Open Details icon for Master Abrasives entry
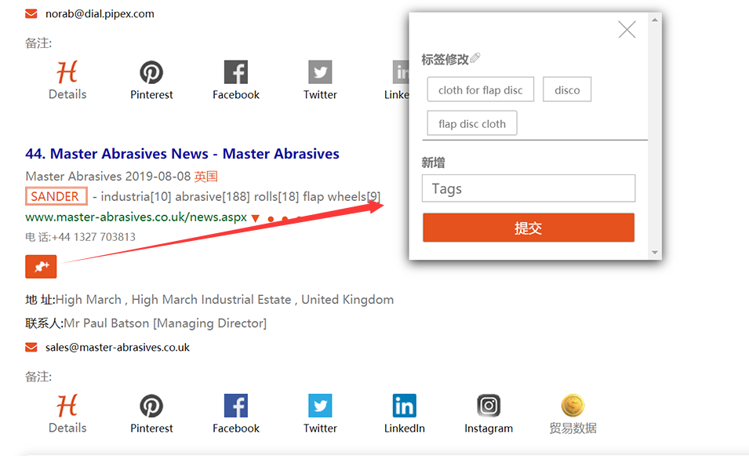Viewport: 749px width, 456px height. coord(67,406)
